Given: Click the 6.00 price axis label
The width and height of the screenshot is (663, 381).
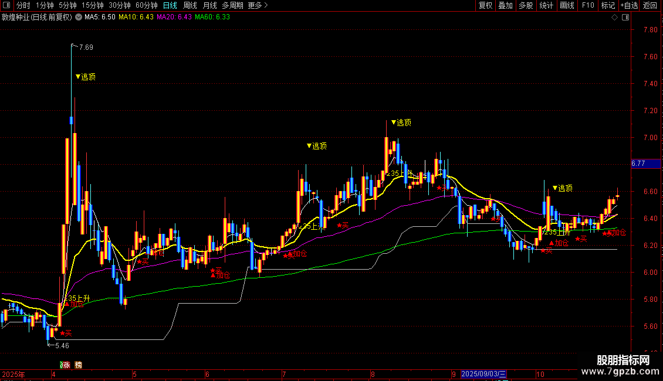Looking at the screenshot, I should point(650,273).
